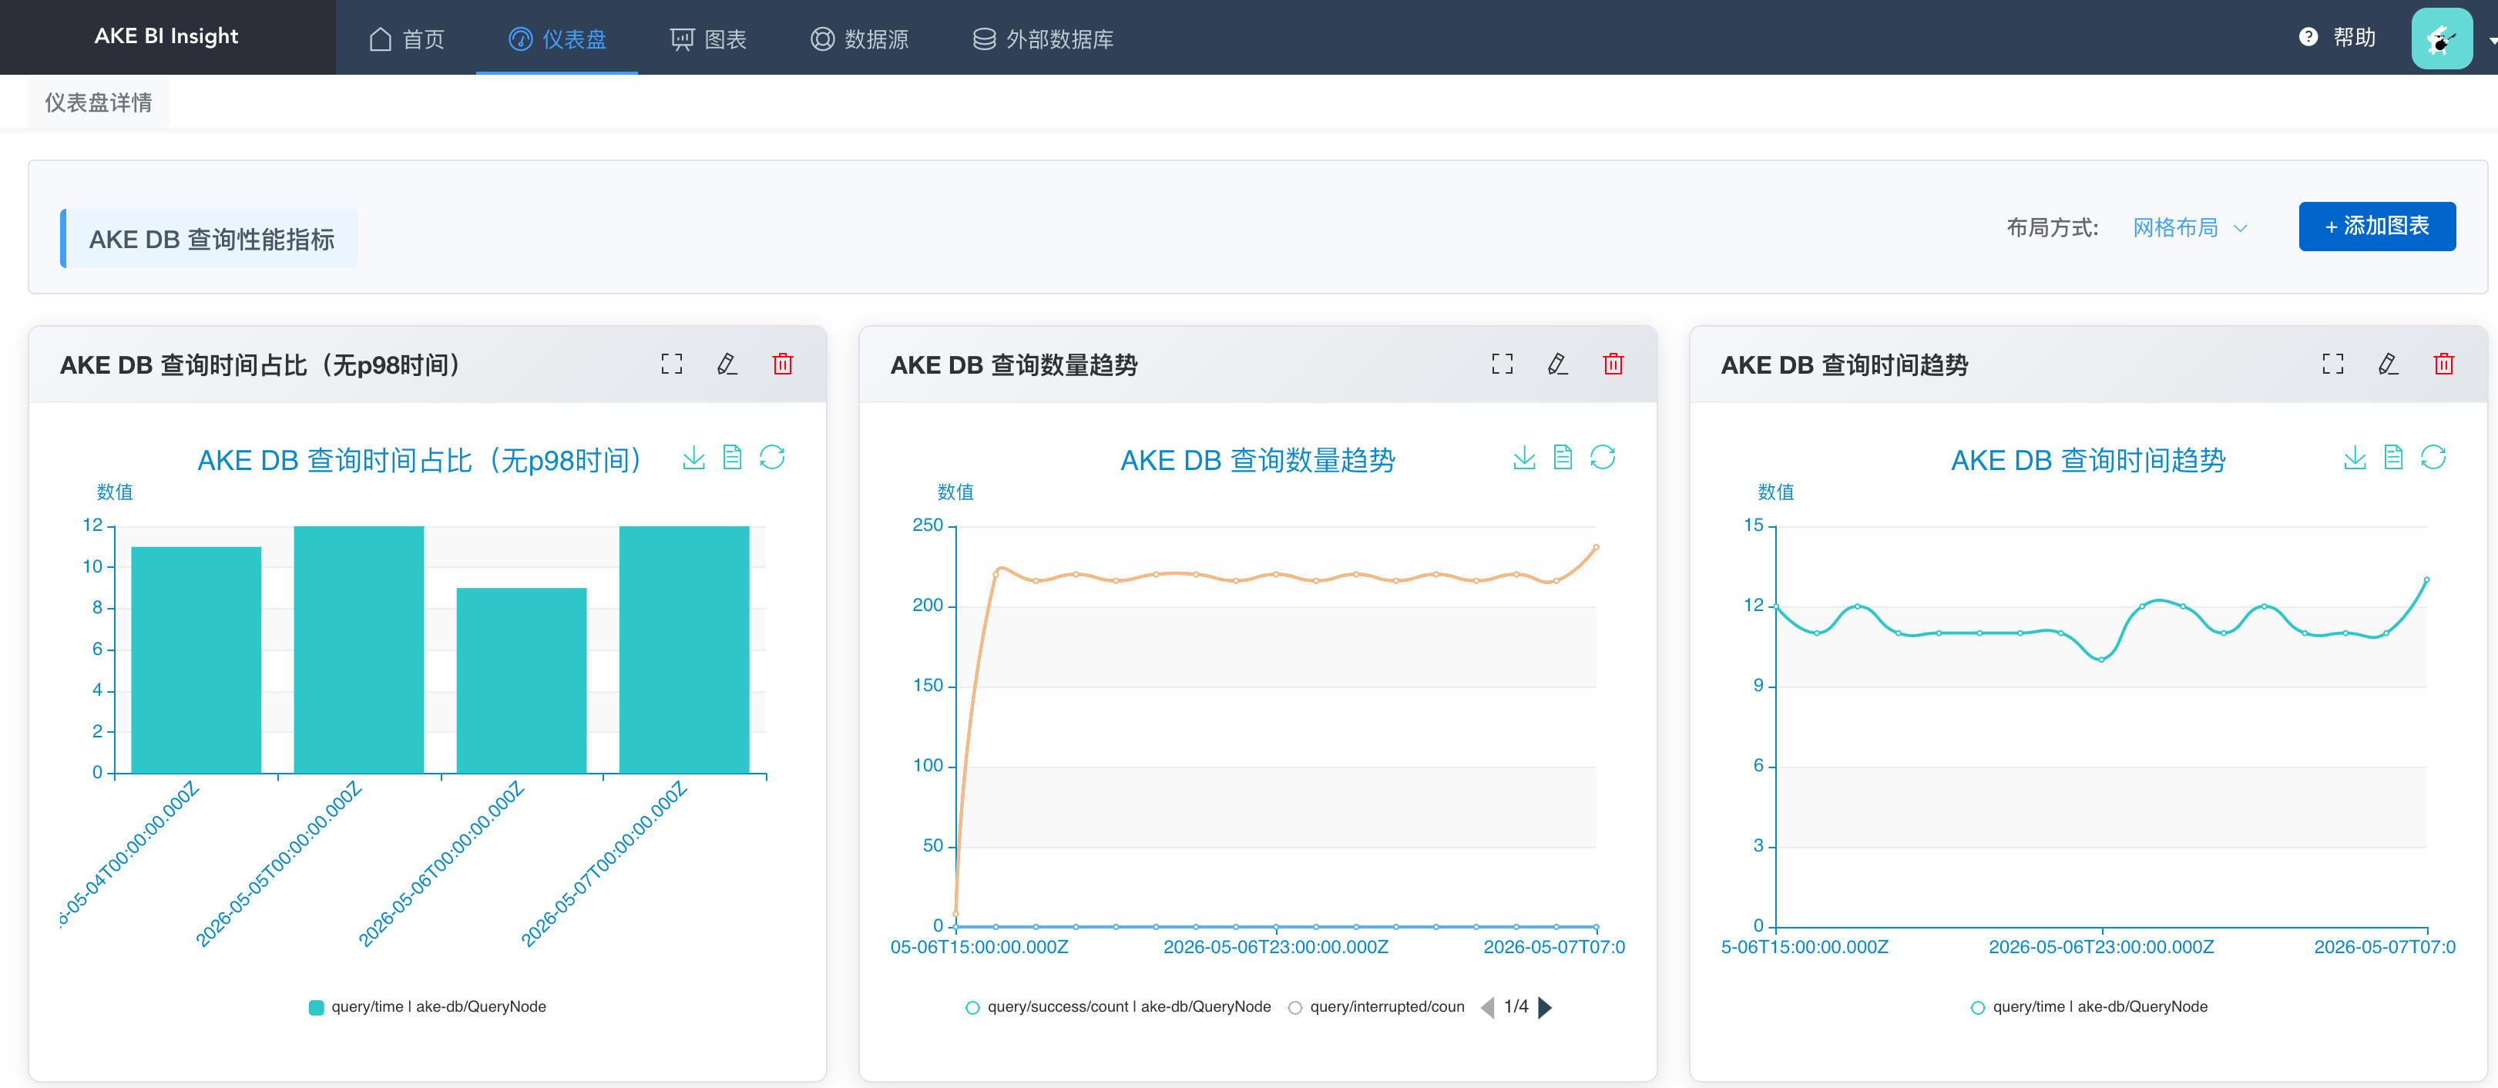Click the 布局方式 label
2498x1088 pixels.
click(2052, 228)
